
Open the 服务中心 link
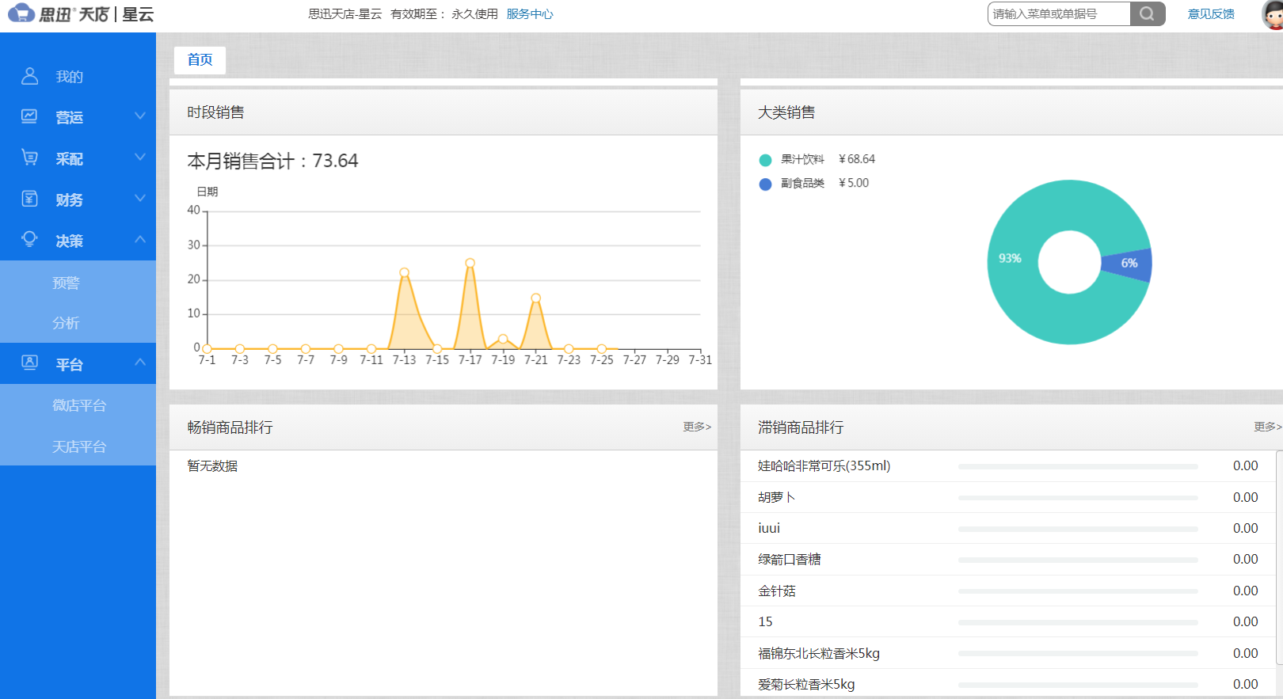point(529,14)
